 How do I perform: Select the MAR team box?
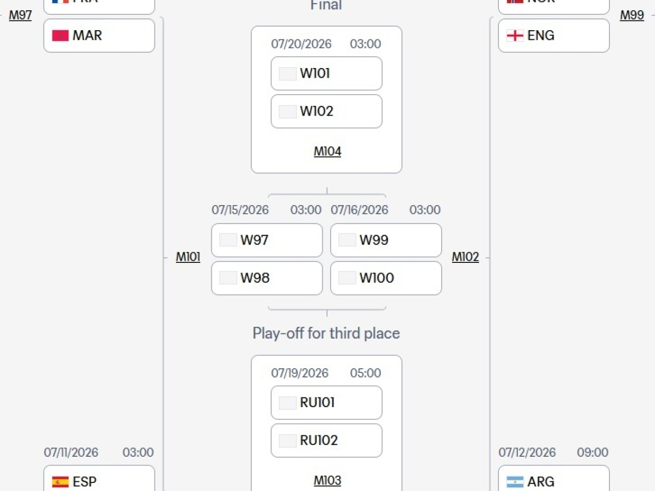99,36
